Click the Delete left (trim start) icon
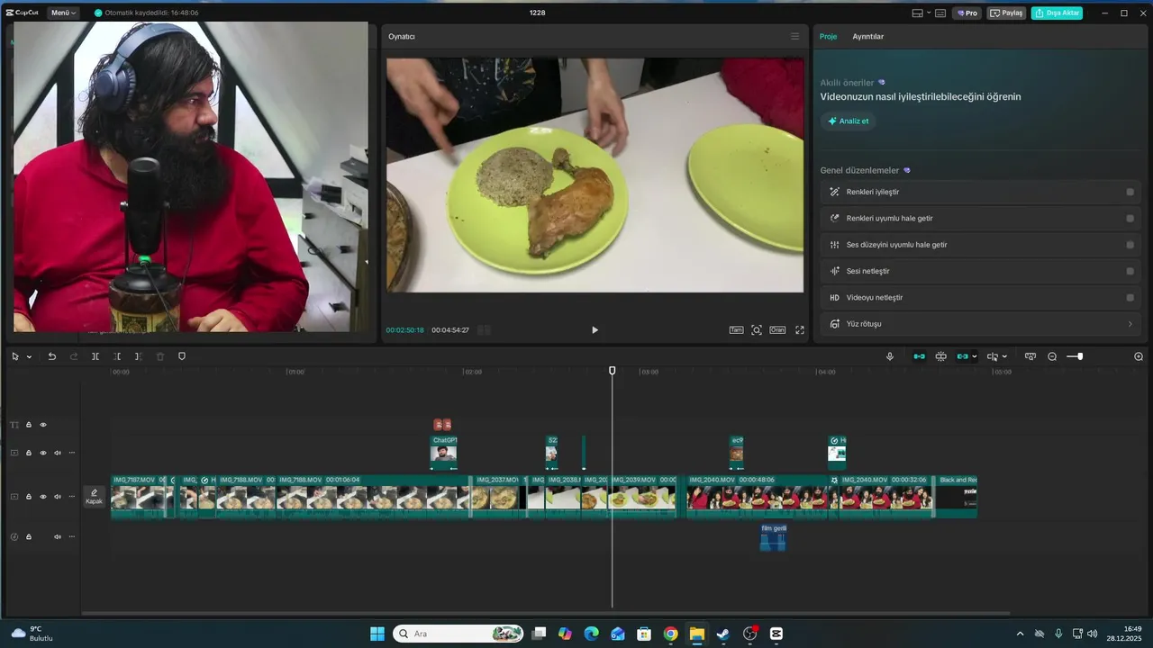 (117, 356)
